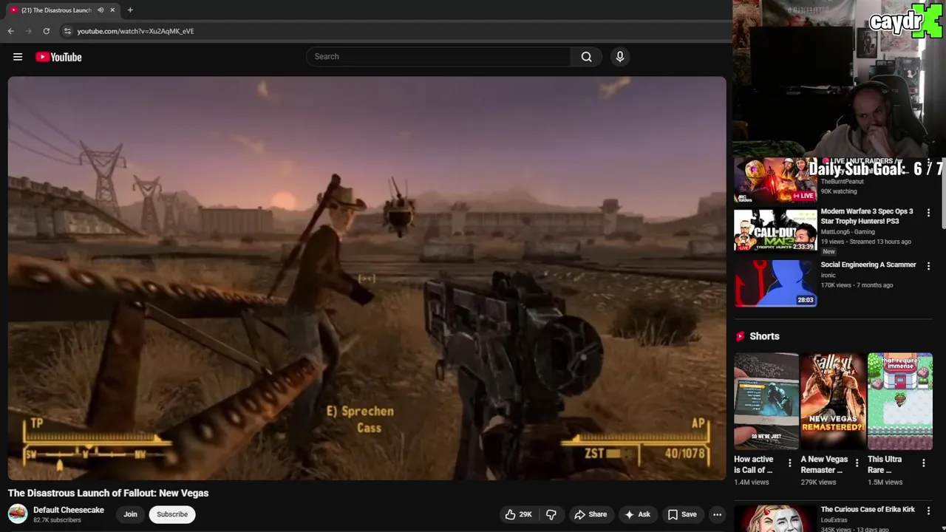Play the How active is Call of short
This screenshot has height=532, width=946.
pos(766,401)
